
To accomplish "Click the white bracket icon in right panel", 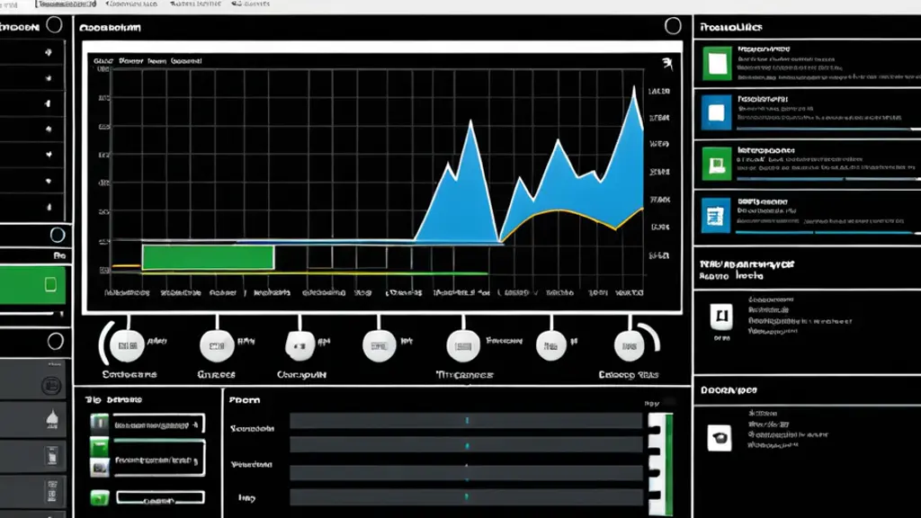I will click(x=721, y=317).
